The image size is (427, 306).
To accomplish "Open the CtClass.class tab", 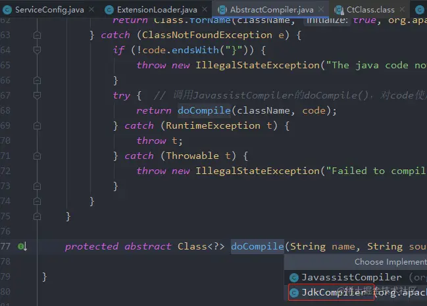I will 370,10.
